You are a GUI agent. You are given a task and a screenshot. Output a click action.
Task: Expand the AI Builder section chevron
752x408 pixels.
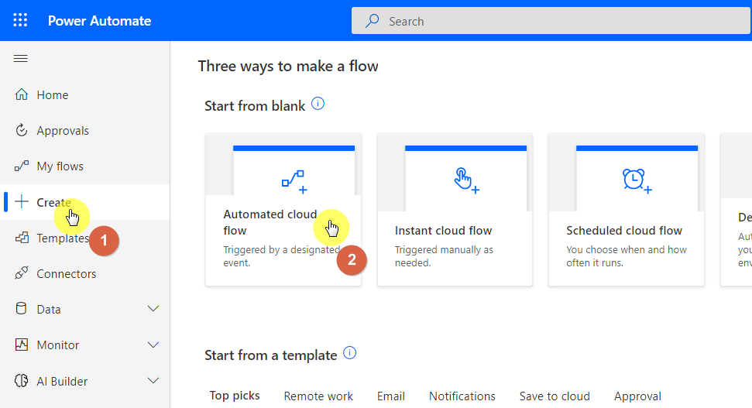click(153, 381)
